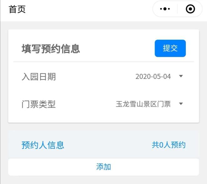Tap the 填写预约信息 card heading
The width and height of the screenshot is (207, 184).
pos(51,49)
